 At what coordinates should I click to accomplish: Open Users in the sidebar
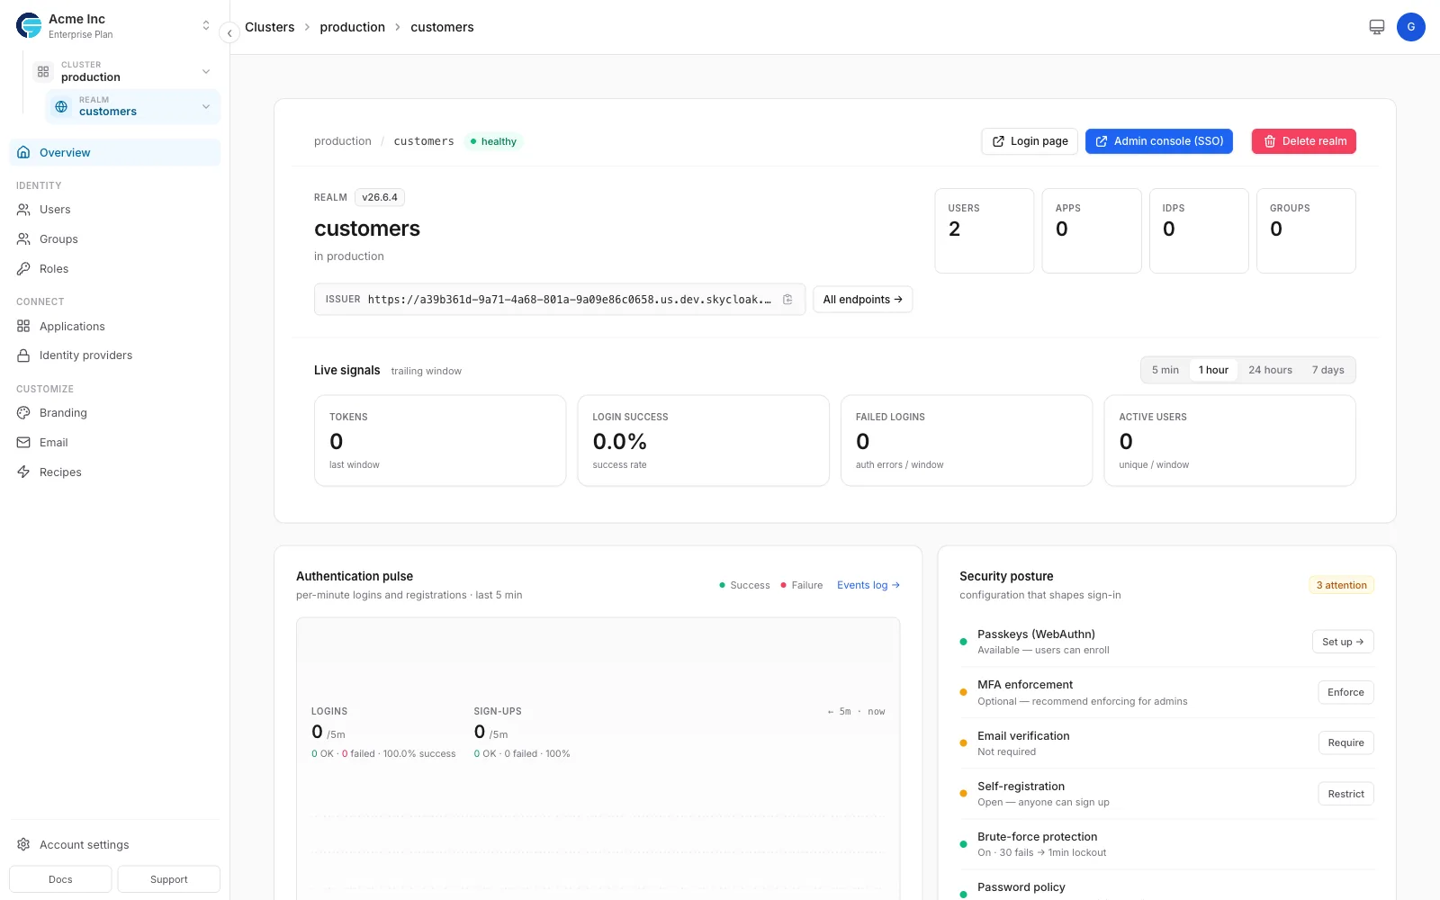click(x=114, y=210)
